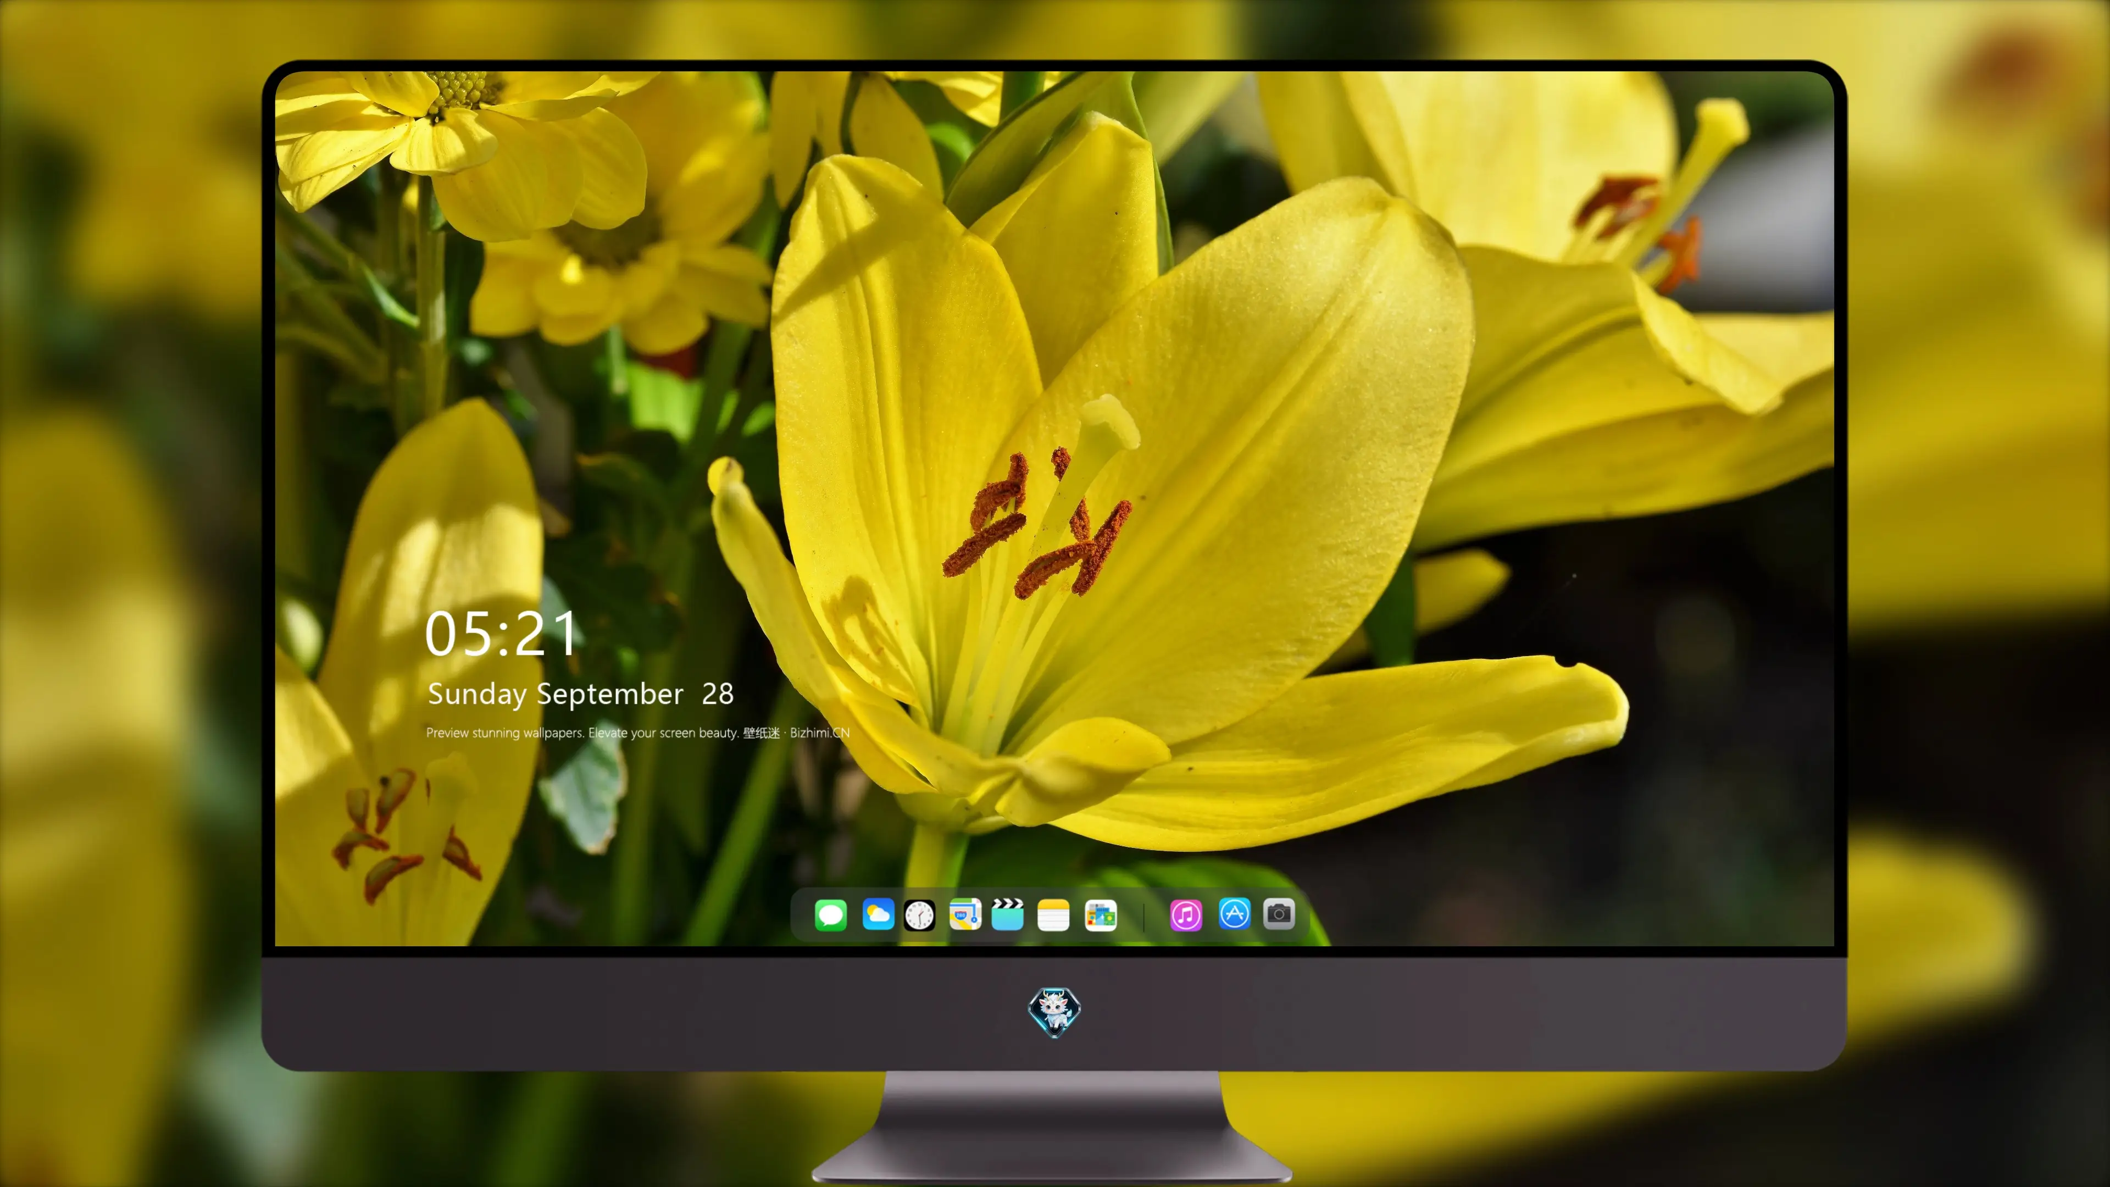Click the Preview stunning wallpapers caption

(x=638, y=733)
